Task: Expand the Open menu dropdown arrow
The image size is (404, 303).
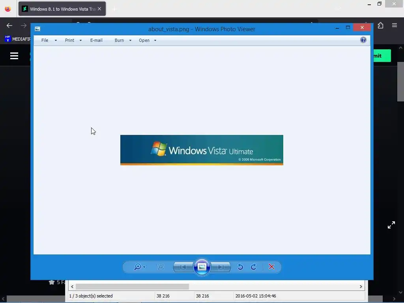Action: click(155, 41)
